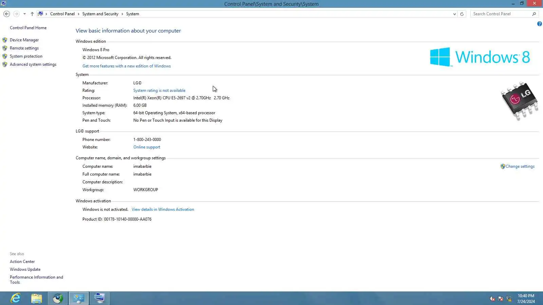Viewport: 543px width, 305px height.
Task: Click the taskbar clock showing 10:40 PM
Action: point(526,299)
